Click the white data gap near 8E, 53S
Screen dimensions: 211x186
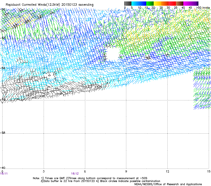click(x=113, y=55)
